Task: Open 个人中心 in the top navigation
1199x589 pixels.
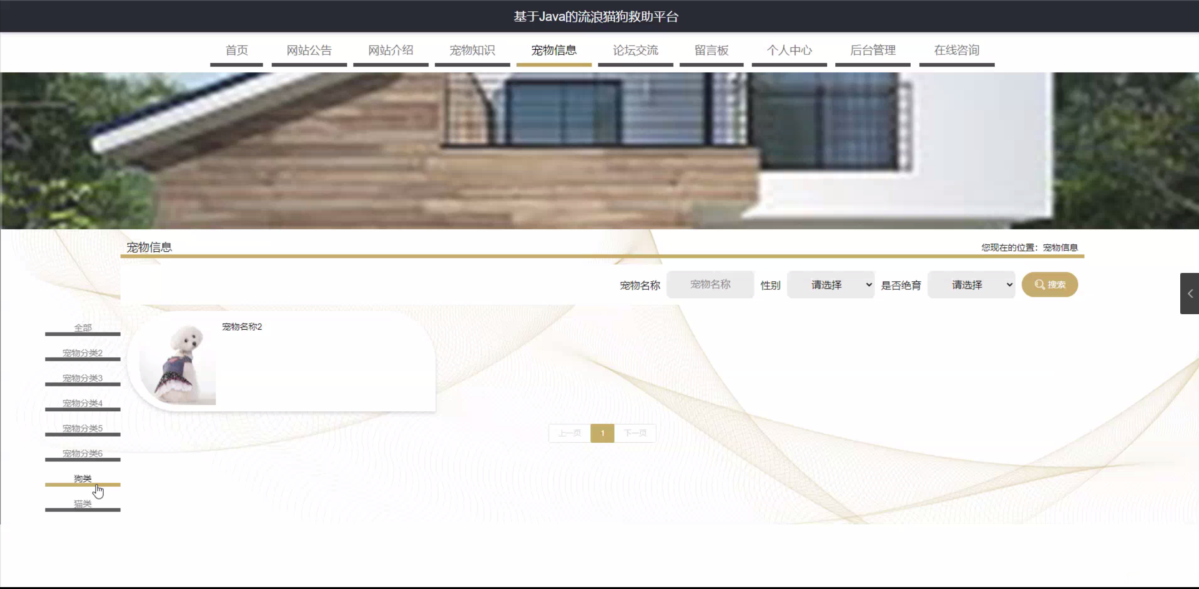Action: pos(789,50)
